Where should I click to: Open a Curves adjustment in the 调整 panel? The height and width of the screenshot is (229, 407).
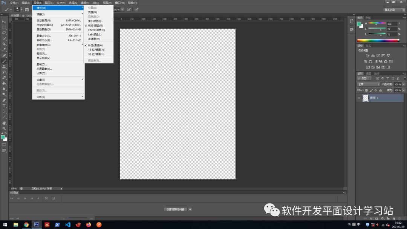(378, 56)
